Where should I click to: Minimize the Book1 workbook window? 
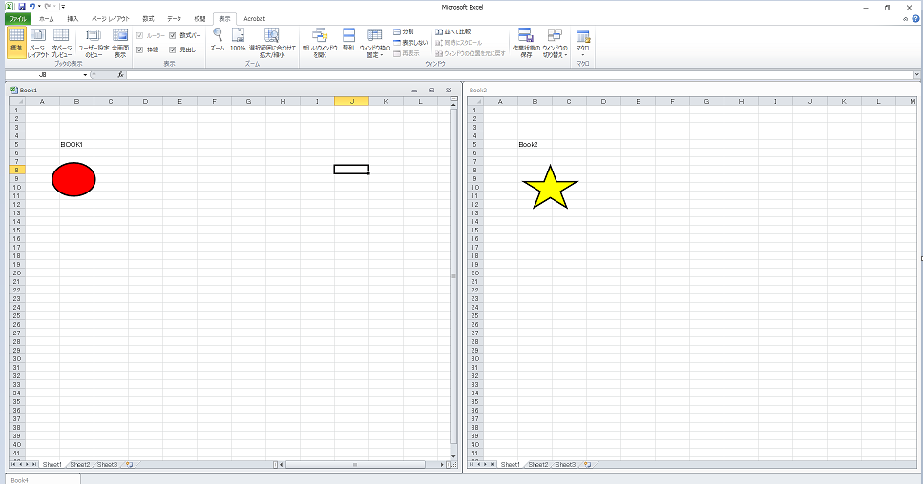coord(414,91)
